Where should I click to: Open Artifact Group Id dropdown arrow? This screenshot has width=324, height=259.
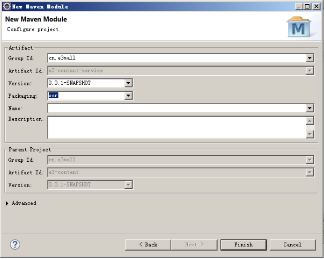tap(309, 58)
